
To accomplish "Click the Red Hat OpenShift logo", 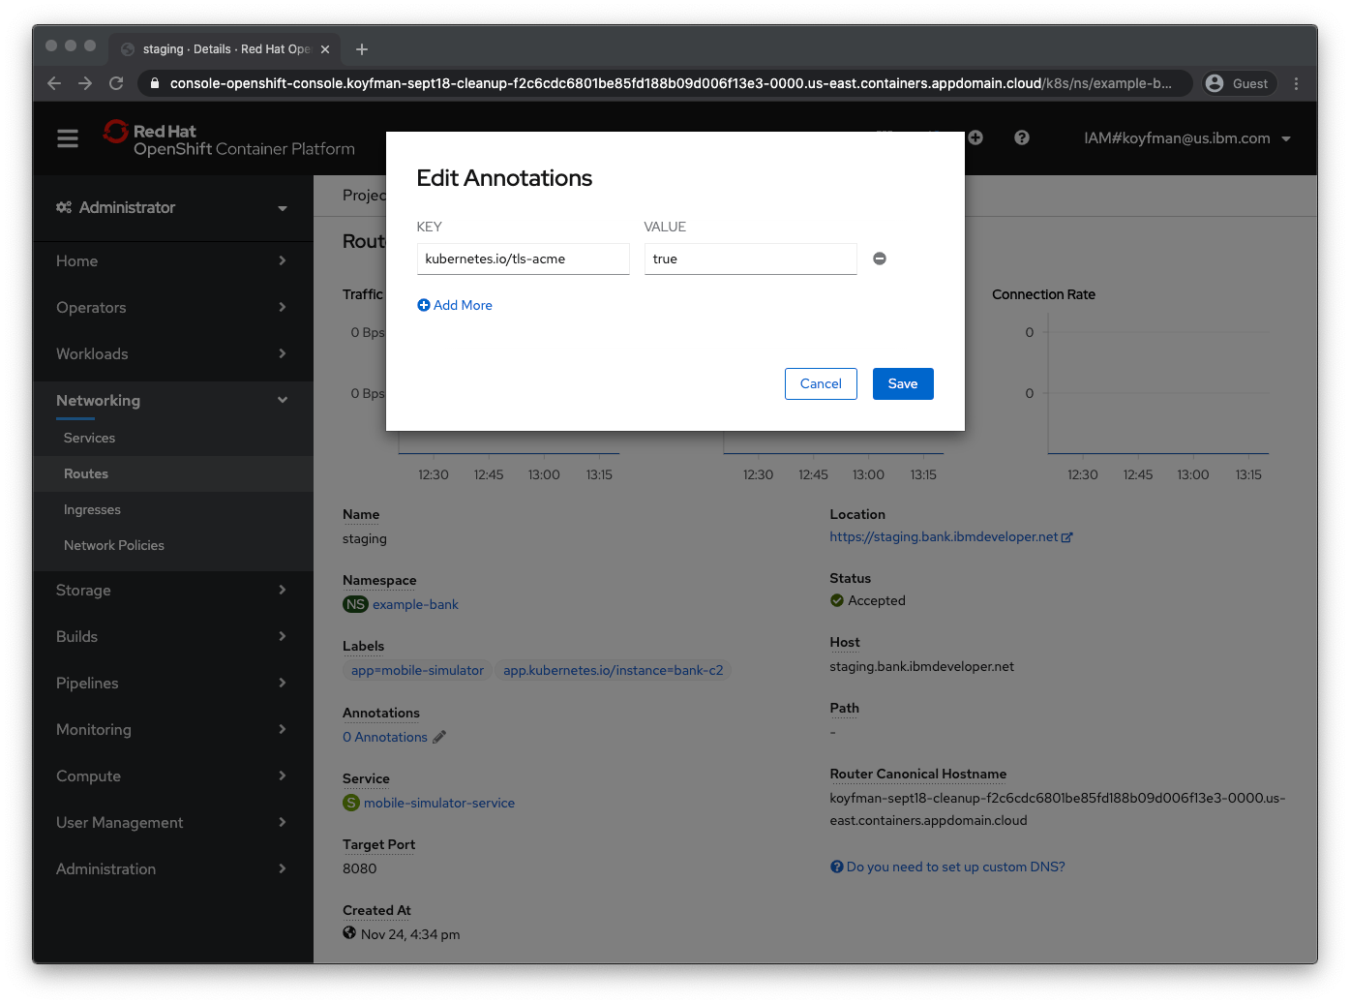I will [x=116, y=133].
